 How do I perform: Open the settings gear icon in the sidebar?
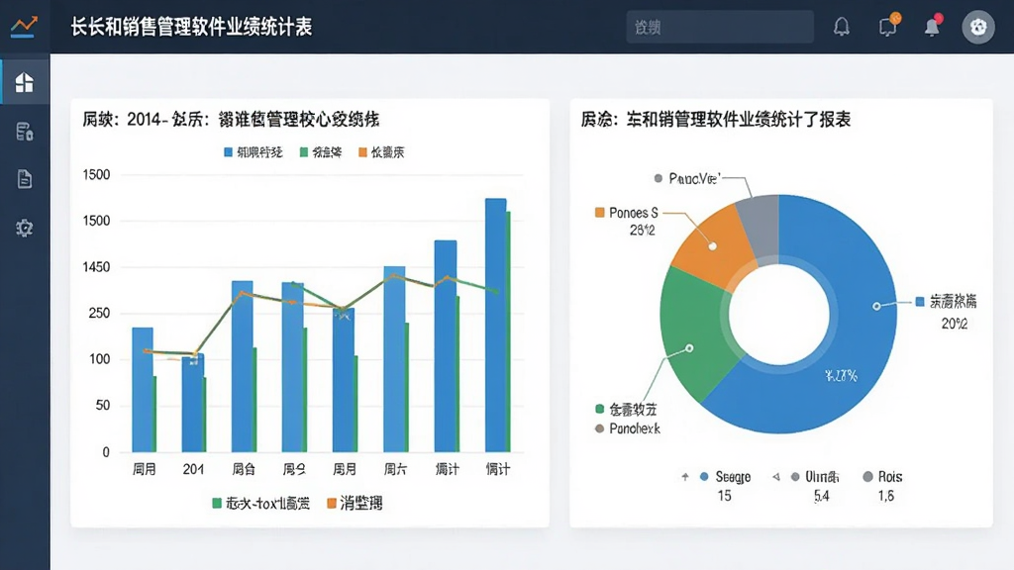25,228
